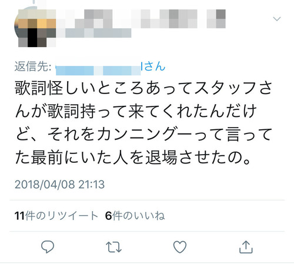Click the 返信先: label
The image size is (294, 264).
[x=33, y=66]
